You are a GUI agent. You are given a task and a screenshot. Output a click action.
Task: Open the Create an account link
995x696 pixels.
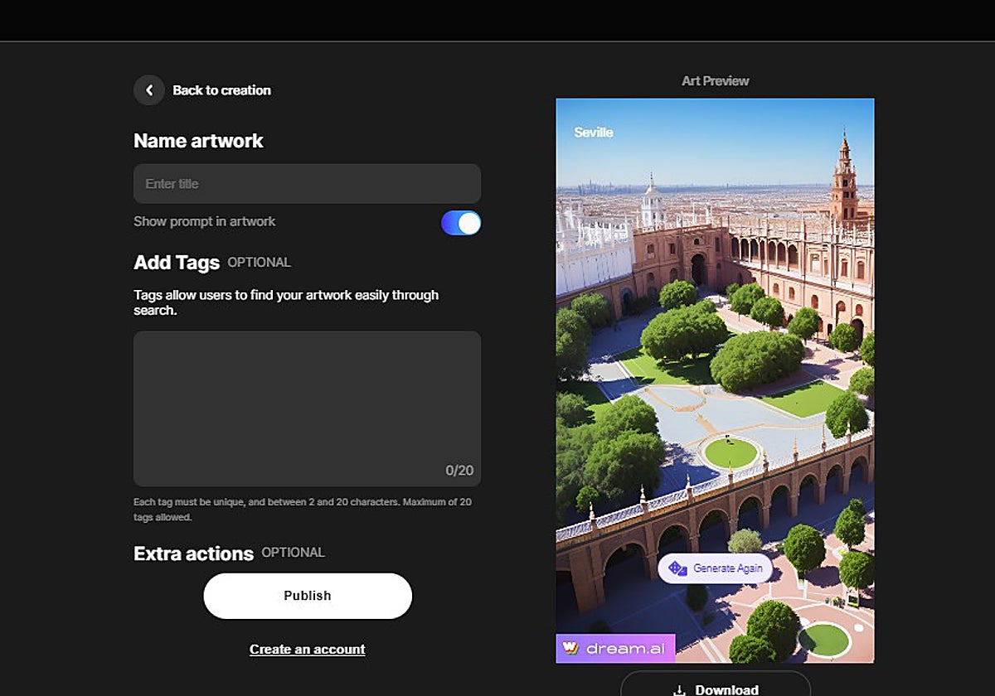pos(307,650)
